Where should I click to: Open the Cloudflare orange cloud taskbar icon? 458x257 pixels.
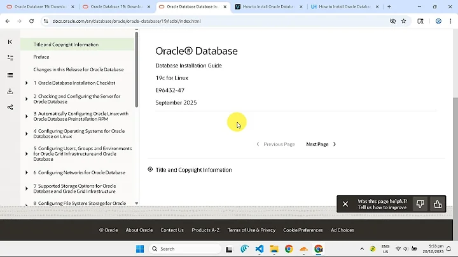(x=304, y=249)
